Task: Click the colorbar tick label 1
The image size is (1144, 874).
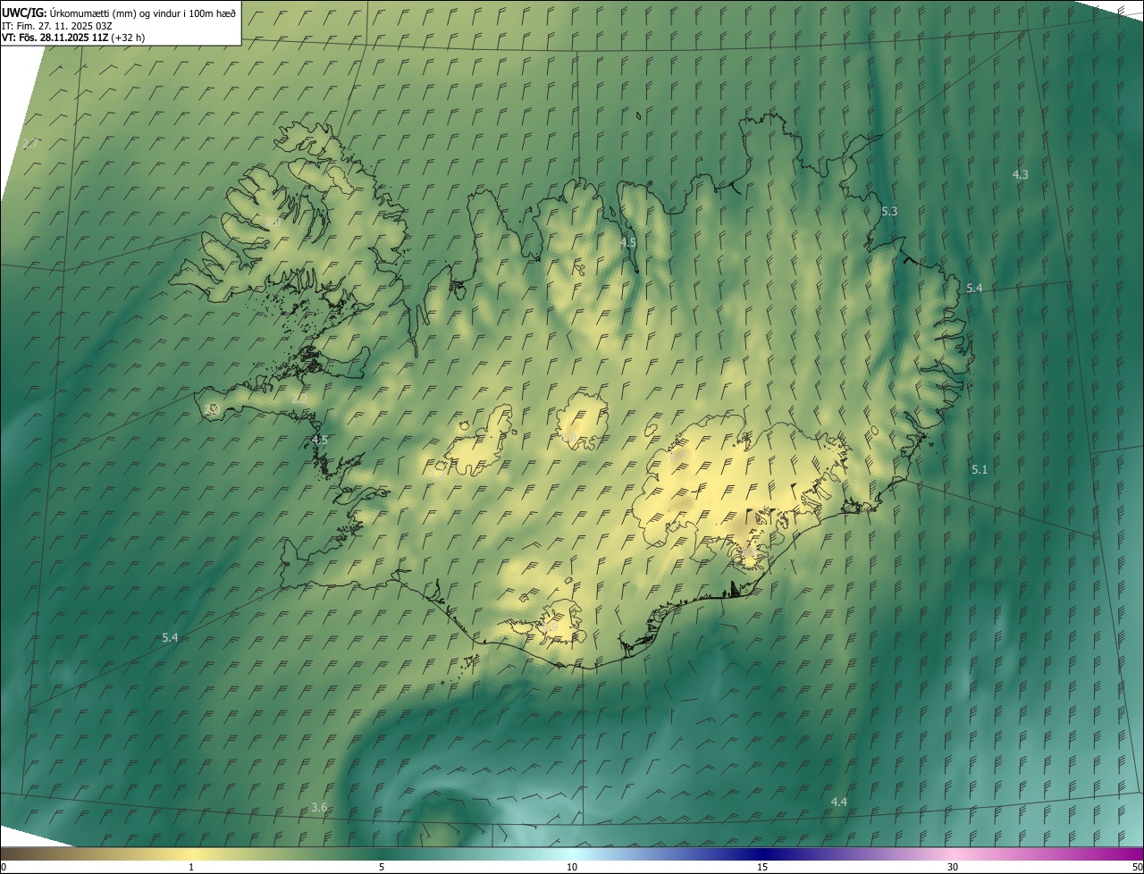Action: tap(191, 867)
